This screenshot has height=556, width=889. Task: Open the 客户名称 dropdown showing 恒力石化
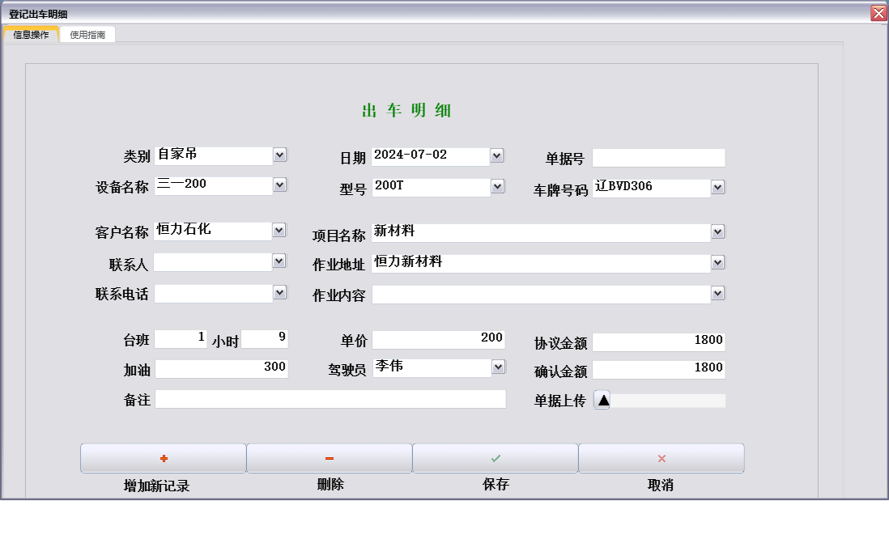click(279, 230)
